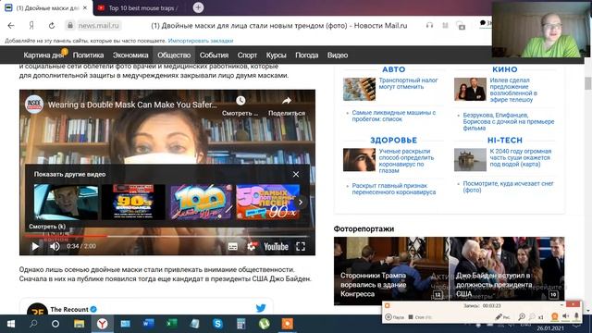Enter fullscreen on the video player

(x=301, y=247)
